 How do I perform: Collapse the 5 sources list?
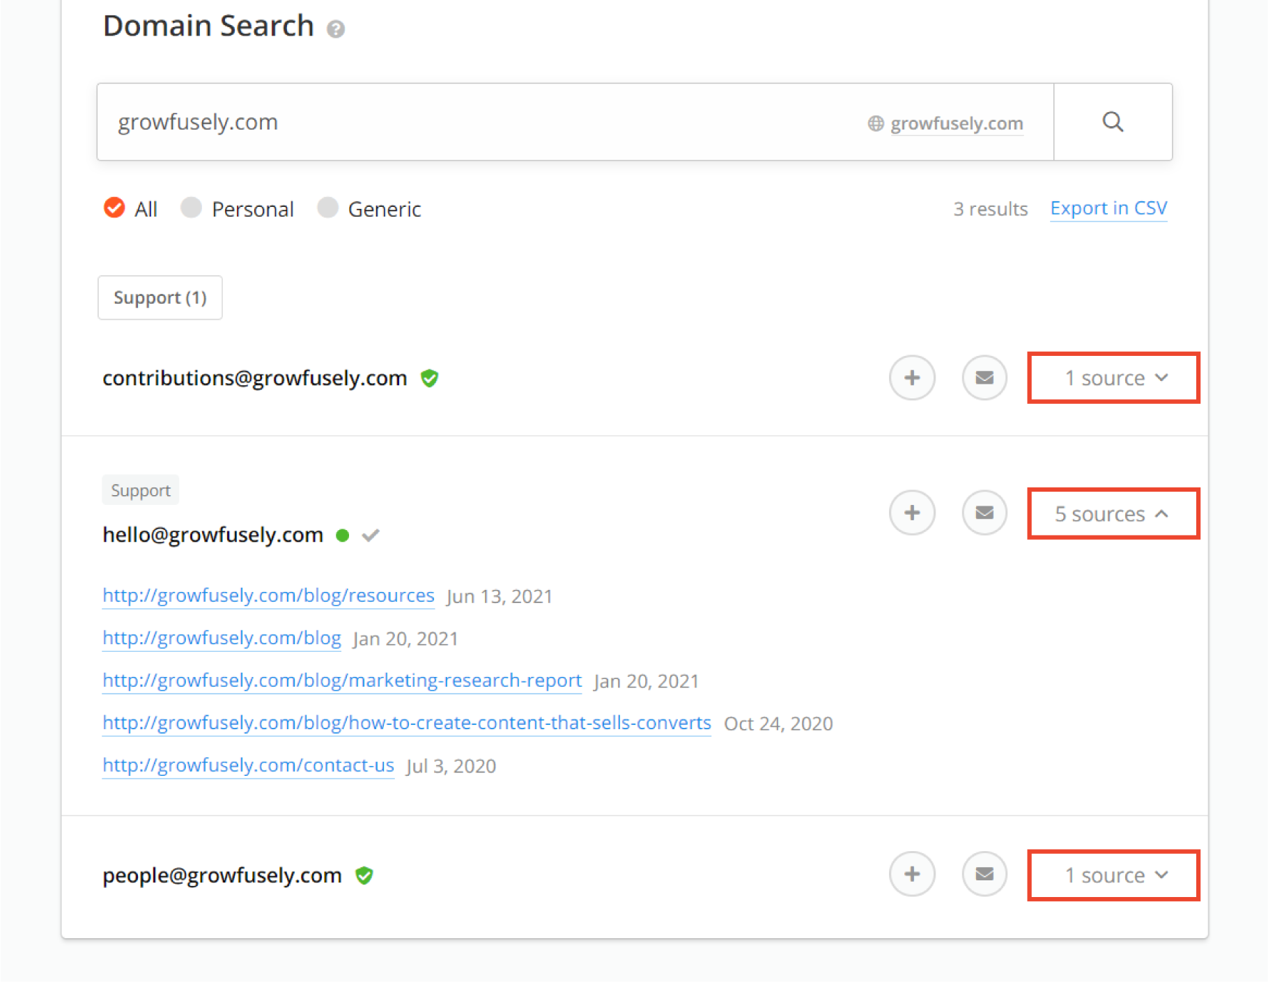(1113, 513)
